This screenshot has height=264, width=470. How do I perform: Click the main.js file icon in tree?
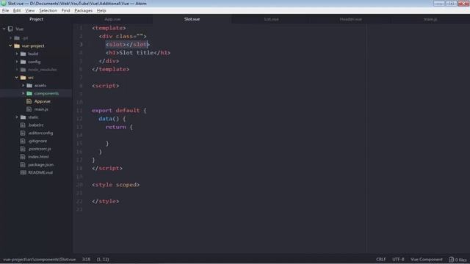(x=29, y=109)
